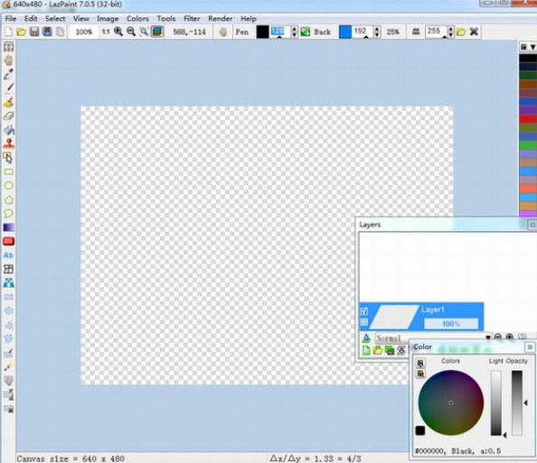This screenshot has height=463, width=537.
Task: Click the Layer1 opacity 100% field
Action: [451, 324]
